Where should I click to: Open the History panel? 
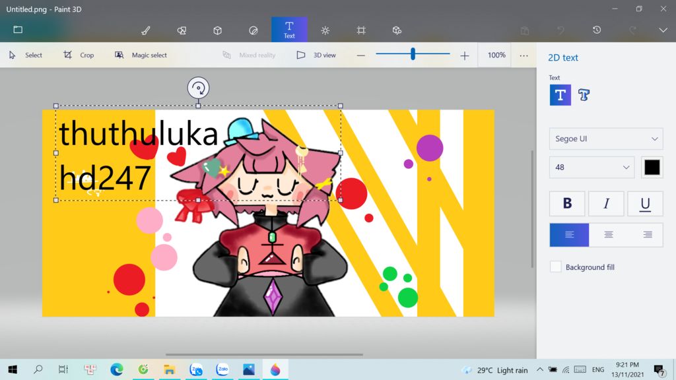click(x=597, y=30)
